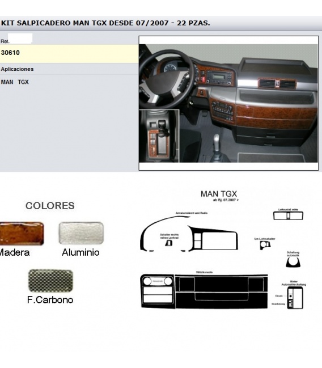Screen dimensions: 322x368
Task: Click the Luftauslaß mitte vent outline
Action: [288, 215]
